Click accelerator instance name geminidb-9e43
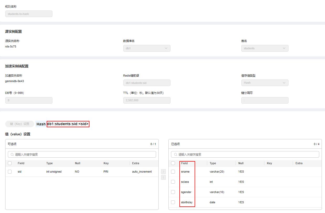Viewport: 325px width, 213px height. point(14,81)
